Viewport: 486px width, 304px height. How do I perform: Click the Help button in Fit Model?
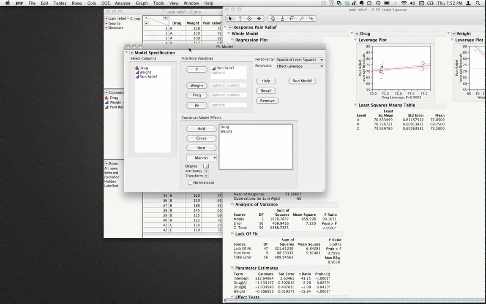[266, 81]
